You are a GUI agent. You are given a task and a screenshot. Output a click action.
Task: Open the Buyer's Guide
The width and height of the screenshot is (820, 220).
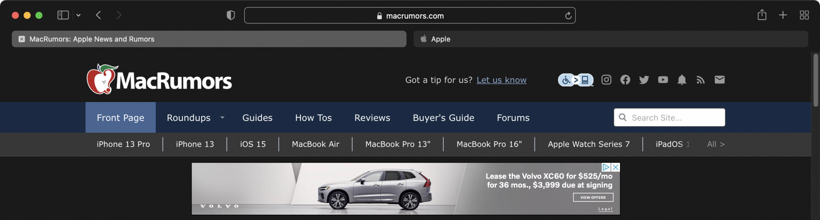[444, 118]
